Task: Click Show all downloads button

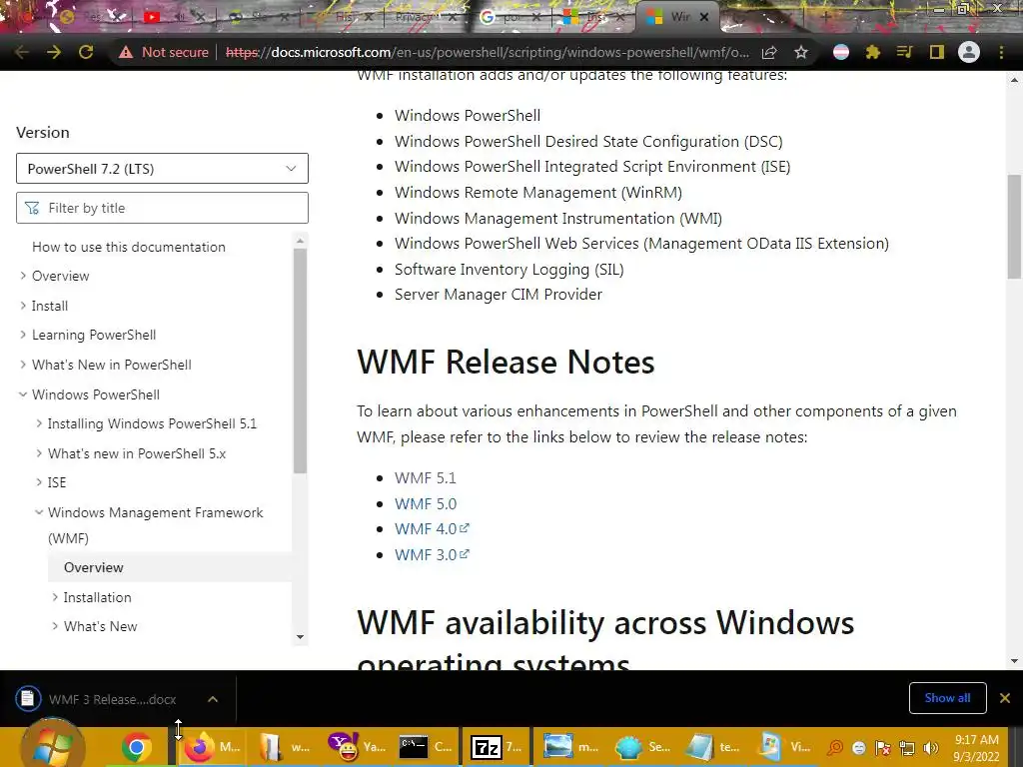Action: 947,698
